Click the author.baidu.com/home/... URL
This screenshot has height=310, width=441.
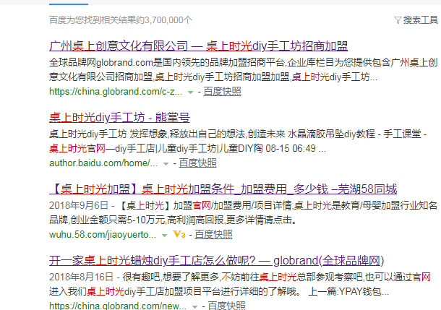(103, 163)
